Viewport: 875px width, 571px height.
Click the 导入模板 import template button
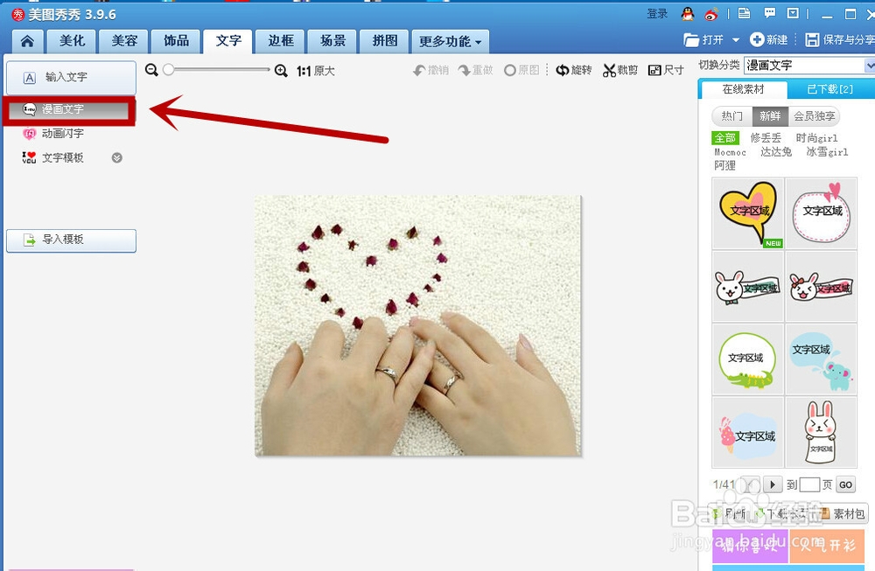[70, 240]
